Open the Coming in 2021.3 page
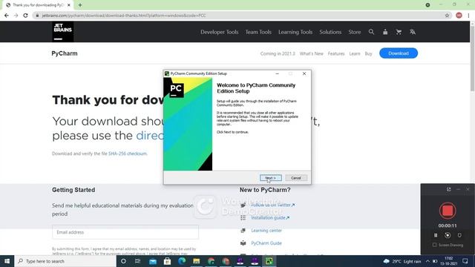Image resolution: width=475 pixels, height=267 pixels. pos(278,53)
